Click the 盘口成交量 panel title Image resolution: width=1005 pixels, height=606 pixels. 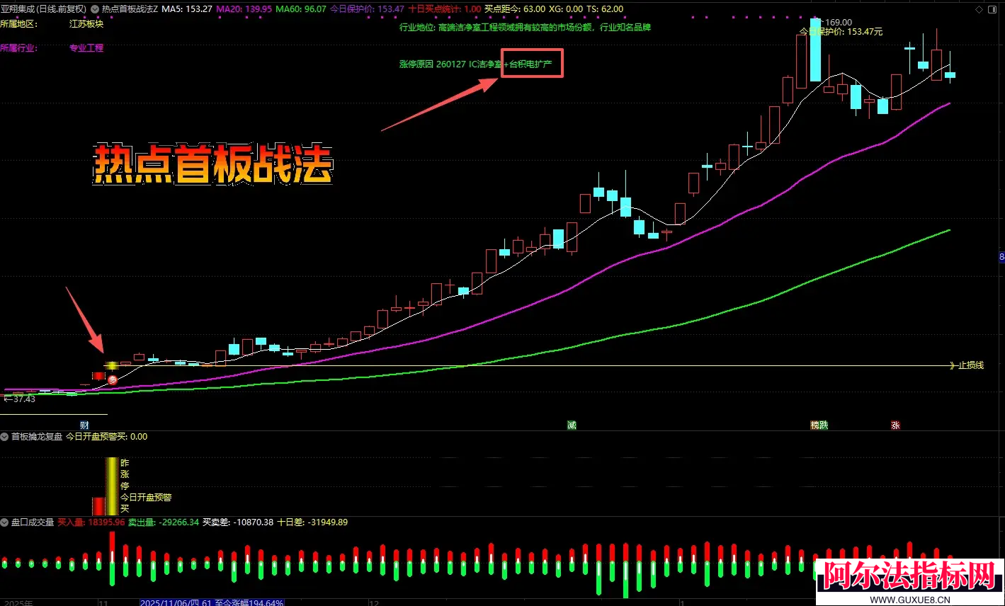[x=33, y=522]
